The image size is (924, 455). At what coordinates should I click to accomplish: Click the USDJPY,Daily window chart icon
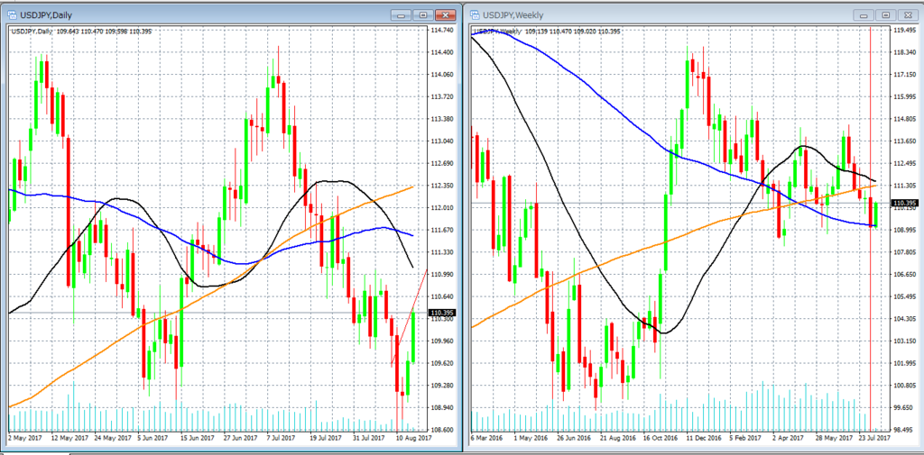12,14
